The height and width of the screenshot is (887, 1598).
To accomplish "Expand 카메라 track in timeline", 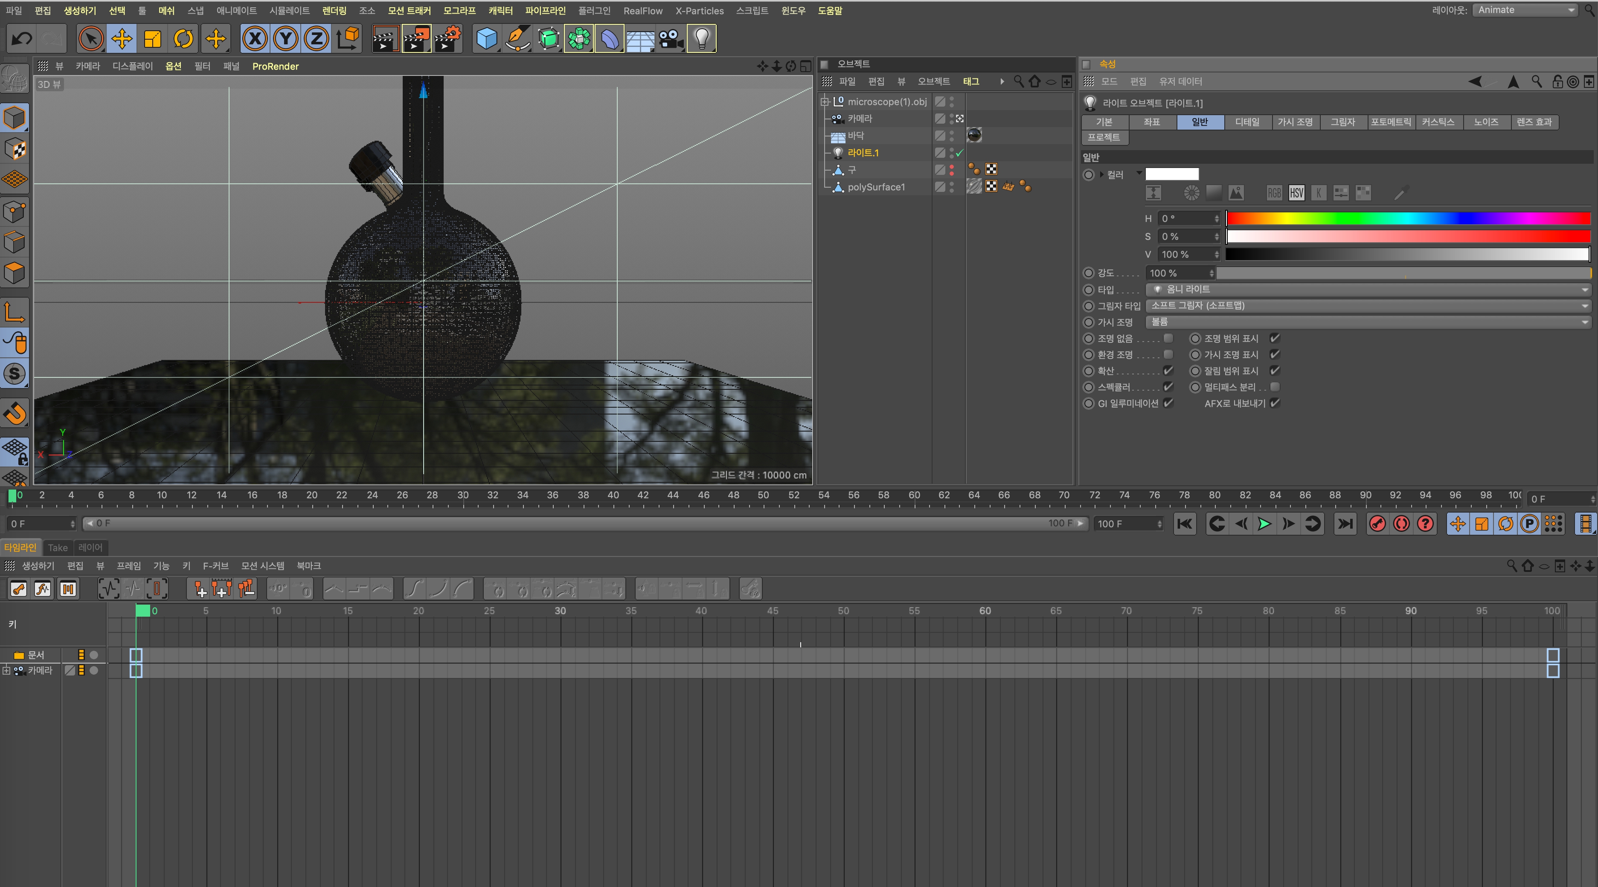I will (6, 670).
